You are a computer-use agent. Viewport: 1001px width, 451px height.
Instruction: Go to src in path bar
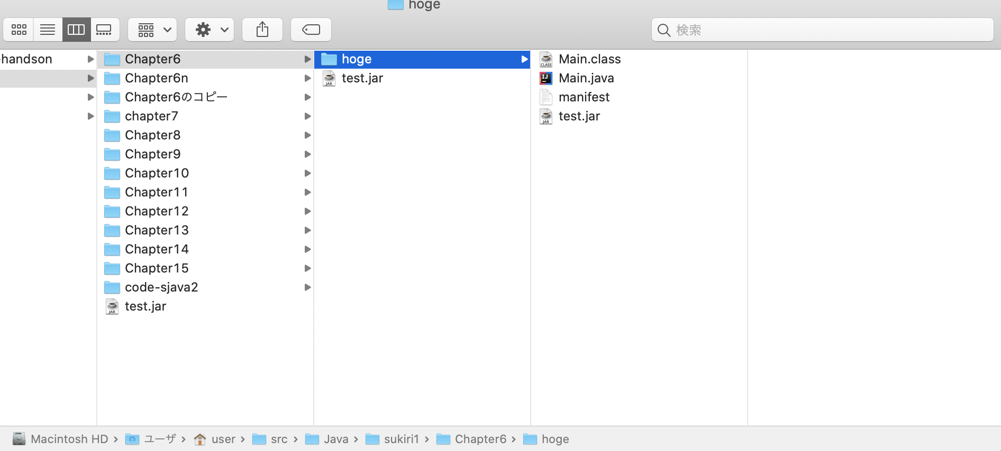pyautogui.click(x=270, y=439)
